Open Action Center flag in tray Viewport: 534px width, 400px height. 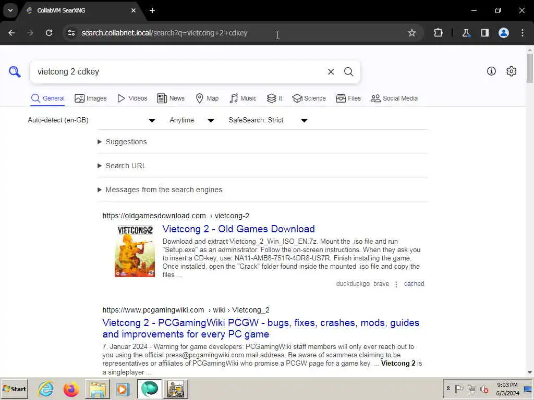[x=459, y=389]
